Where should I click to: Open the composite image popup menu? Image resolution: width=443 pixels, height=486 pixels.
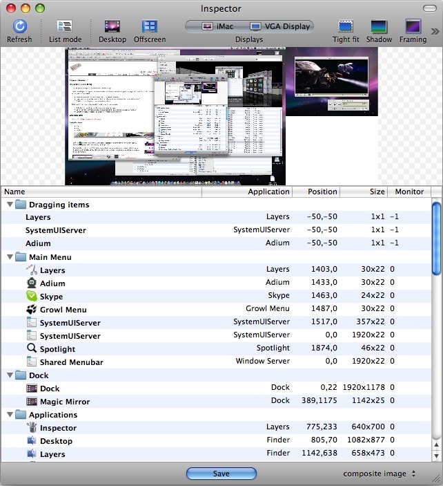pos(380,474)
